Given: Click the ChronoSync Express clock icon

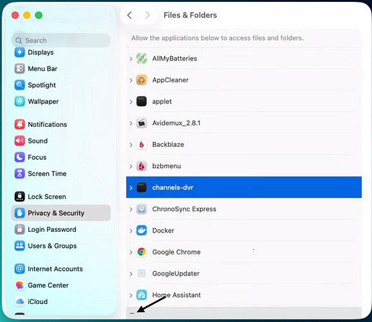Looking at the screenshot, I should (x=142, y=209).
